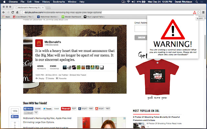This screenshot has width=207, height=129.
Task: Open the Apple menu
Action: (4, 2)
